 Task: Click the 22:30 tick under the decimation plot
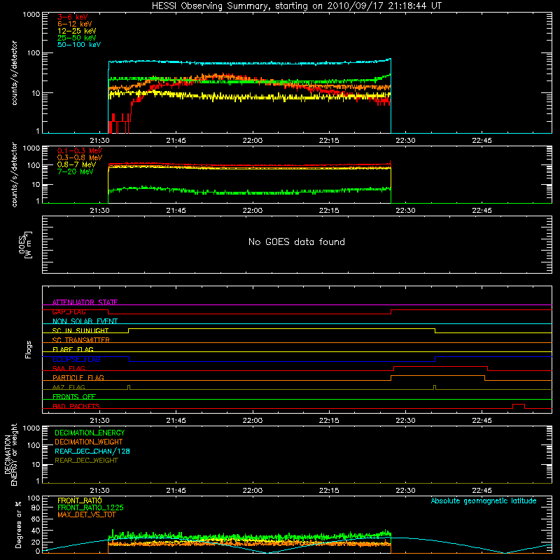(405, 491)
